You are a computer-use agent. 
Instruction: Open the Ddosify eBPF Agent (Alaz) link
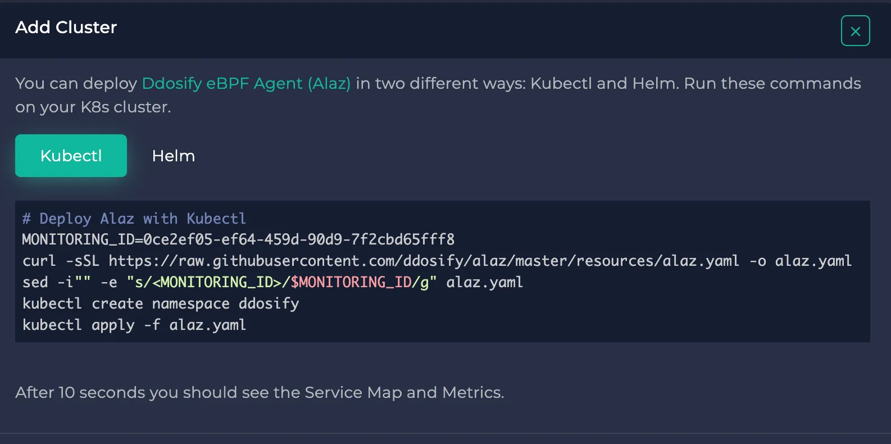246,83
